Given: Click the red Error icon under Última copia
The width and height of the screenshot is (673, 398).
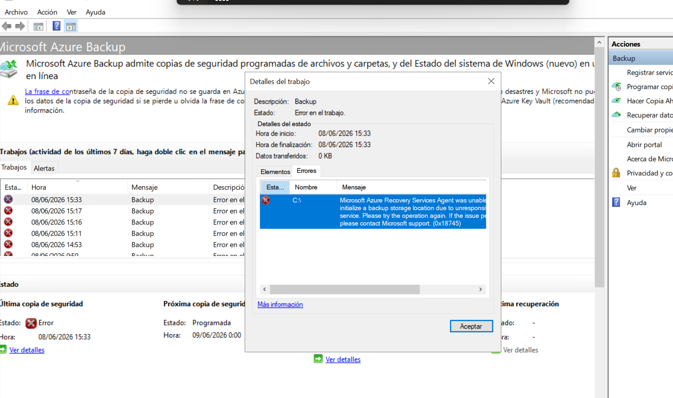Looking at the screenshot, I should (31, 323).
